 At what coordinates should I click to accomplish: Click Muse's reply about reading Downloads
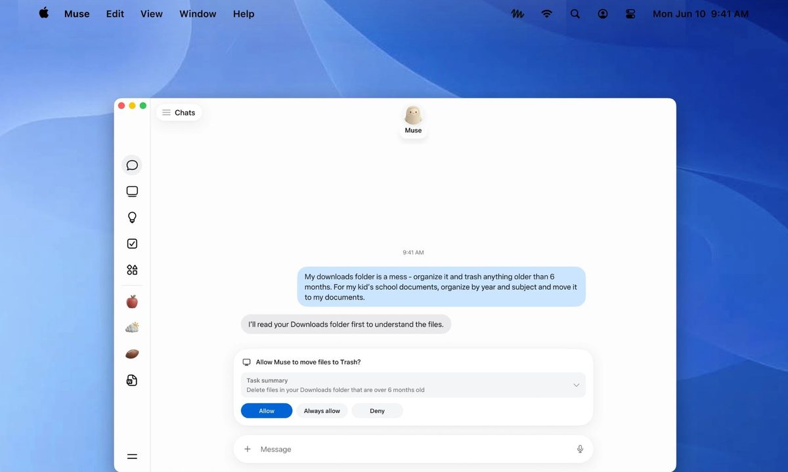point(346,324)
